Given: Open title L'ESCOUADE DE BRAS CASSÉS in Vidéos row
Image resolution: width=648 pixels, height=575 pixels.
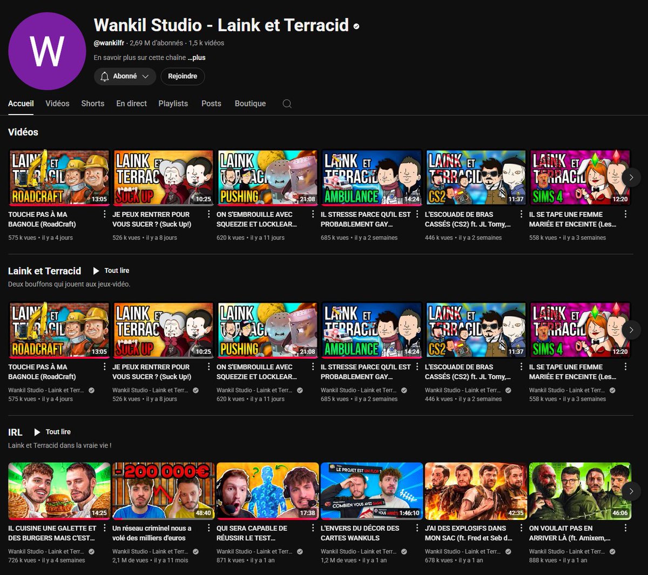Looking at the screenshot, I should (x=468, y=219).
